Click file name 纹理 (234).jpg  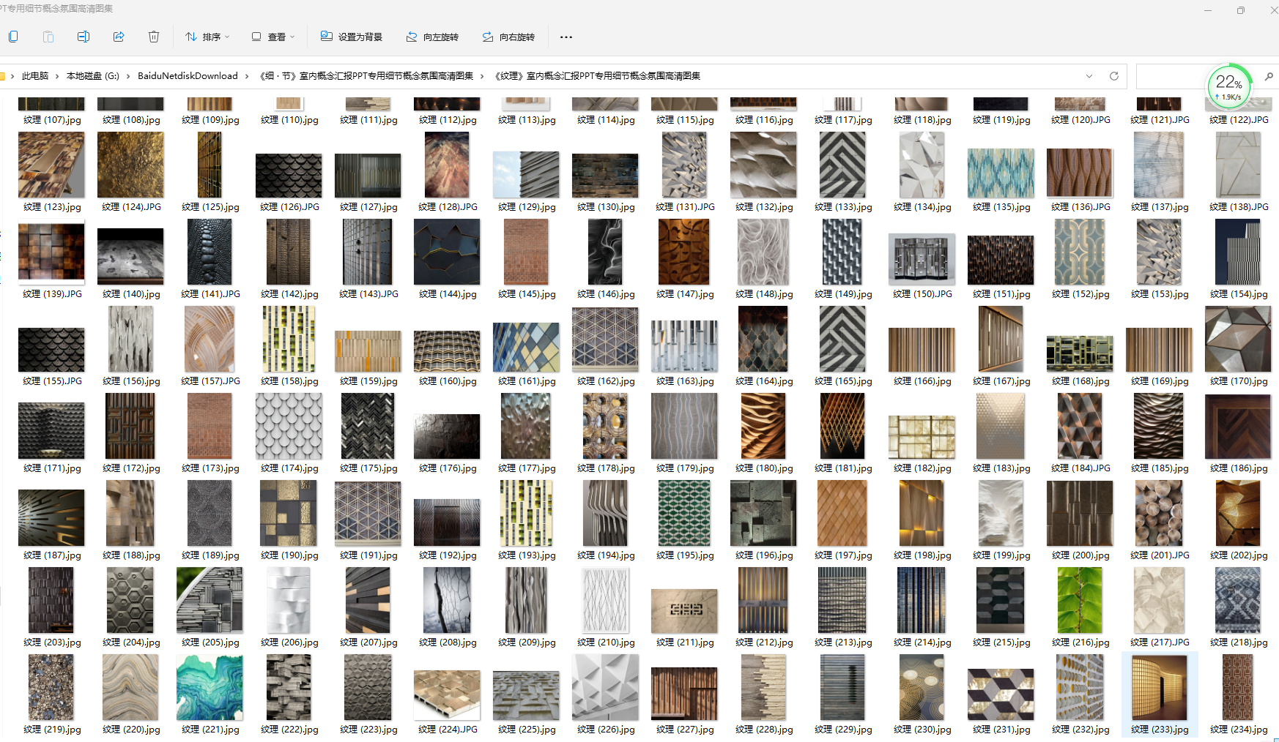tap(1239, 730)
